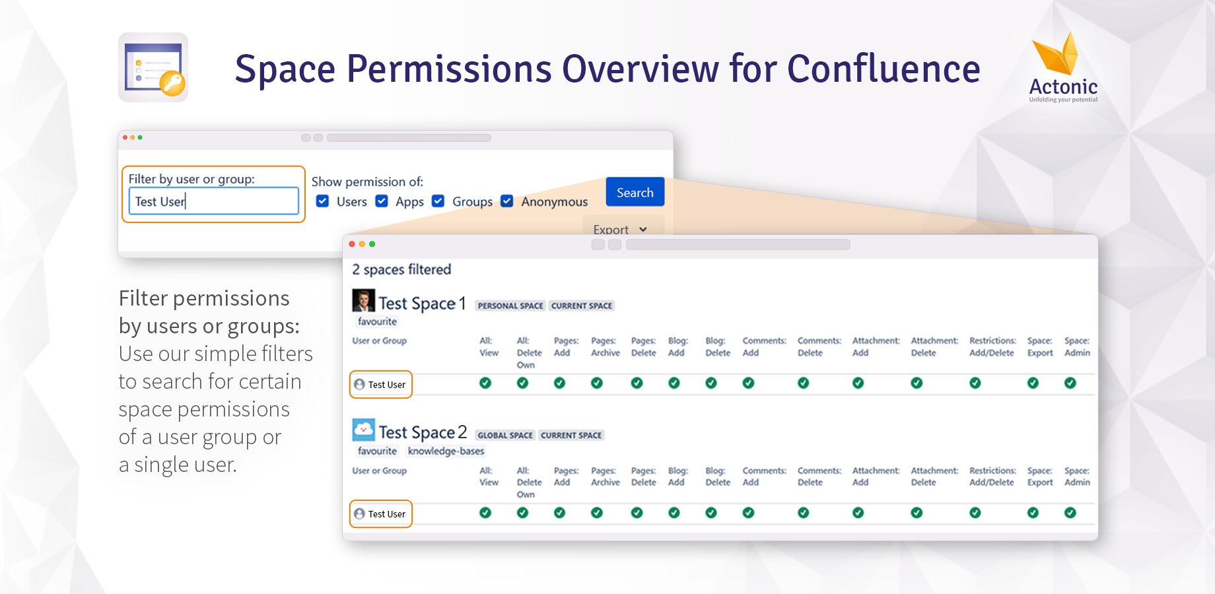
Task: Click Comments: Delete checkmark in Test Space 1
Action: click(804, 383)
